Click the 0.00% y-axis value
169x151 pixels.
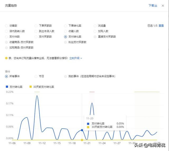click(10, 138)
